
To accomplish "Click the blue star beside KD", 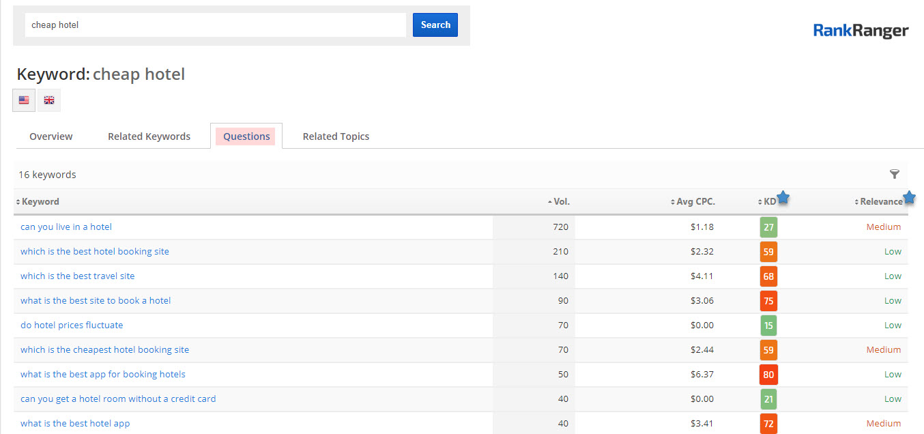I will click(783, 198).
